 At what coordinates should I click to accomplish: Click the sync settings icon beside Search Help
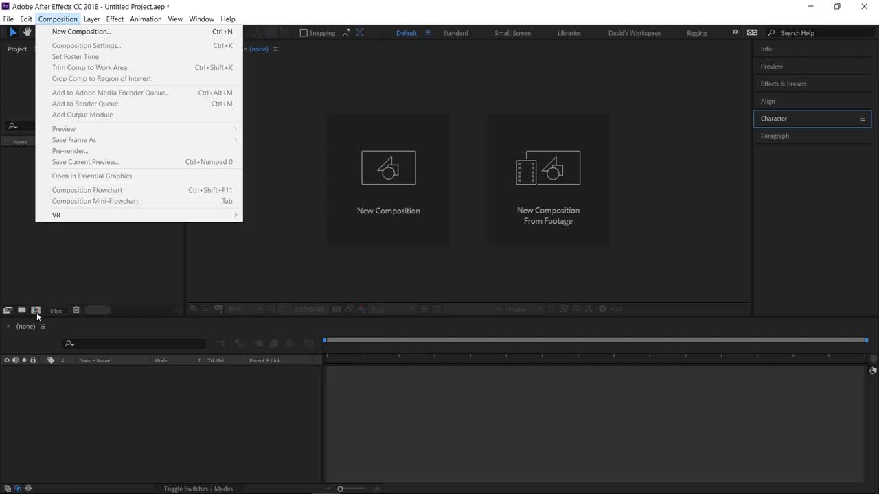pyautogui.click(x=753, y=33)
